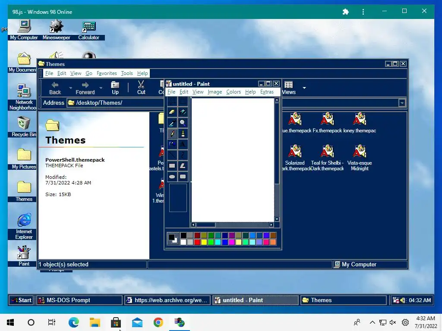Go Up one folder level

tap(115, 88)
